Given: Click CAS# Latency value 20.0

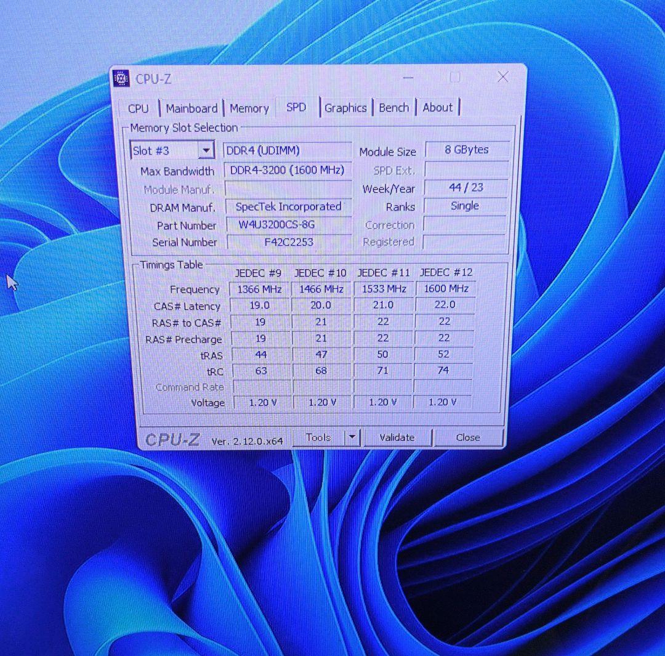Looking at the screenshot, I should (x=321, y=305).
